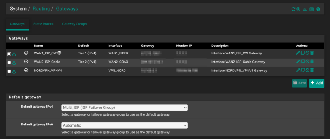Copy the WAN1_ISP_CW gateway

[303, 53]
